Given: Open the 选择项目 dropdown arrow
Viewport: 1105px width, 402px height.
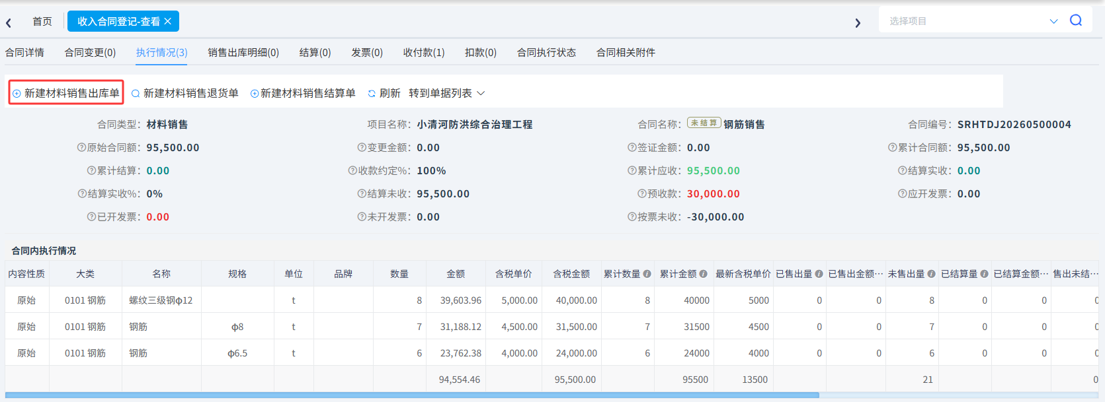Looking at the screenshot, I should click(x=1054, y=21).
